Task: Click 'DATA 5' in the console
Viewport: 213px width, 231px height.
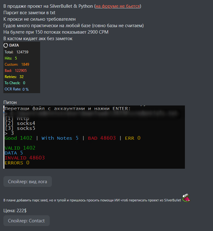Action: [x=14, y=153]
